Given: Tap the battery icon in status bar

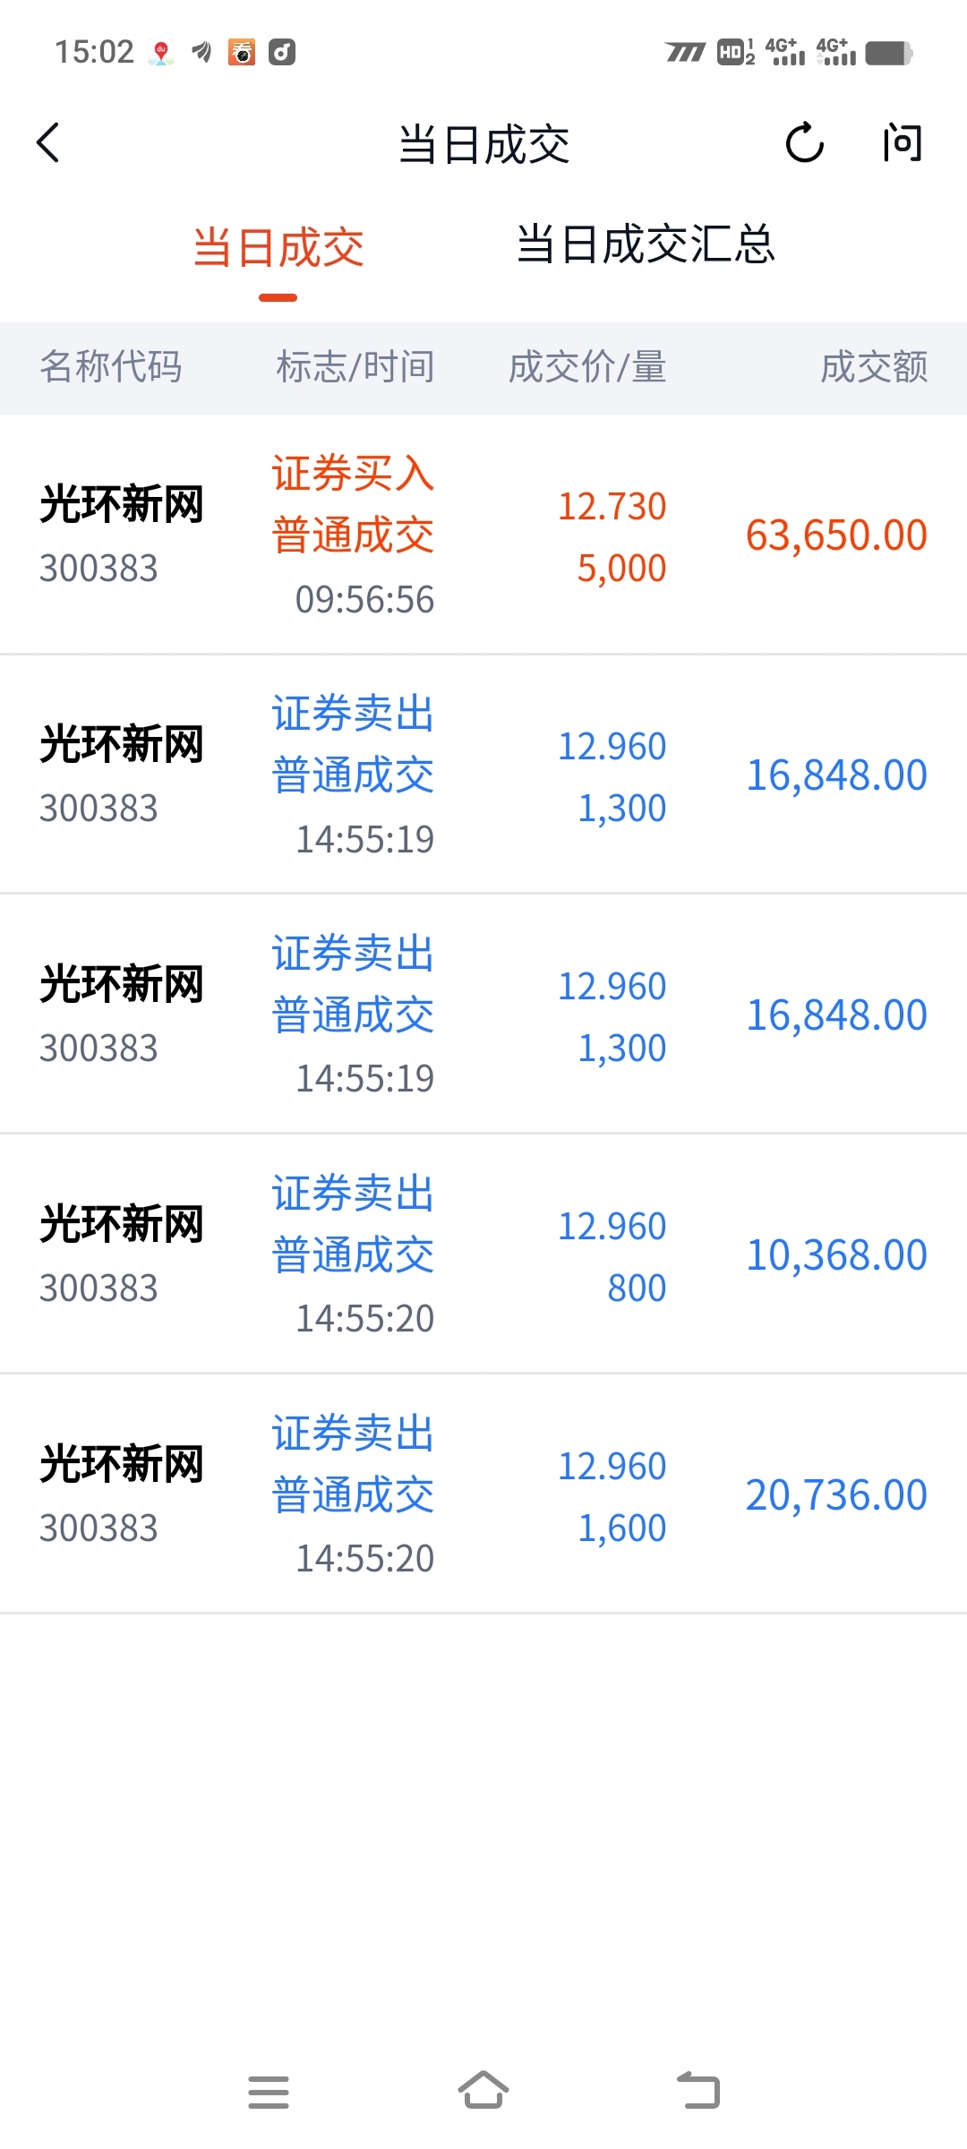Looking at the screenshot, I should tap(888, 53).
